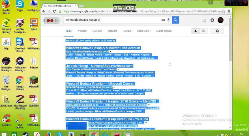Switch to Görseller tab
249x136 pixels.
pos(97,31)
